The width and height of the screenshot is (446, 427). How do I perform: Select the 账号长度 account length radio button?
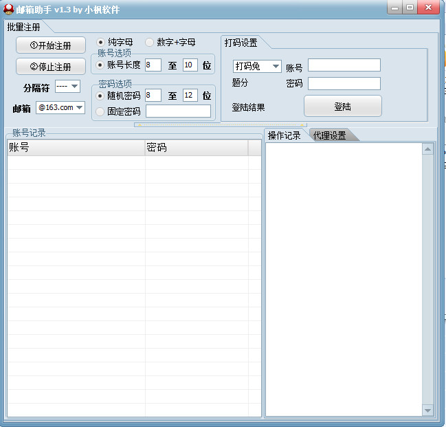[101, 65]
